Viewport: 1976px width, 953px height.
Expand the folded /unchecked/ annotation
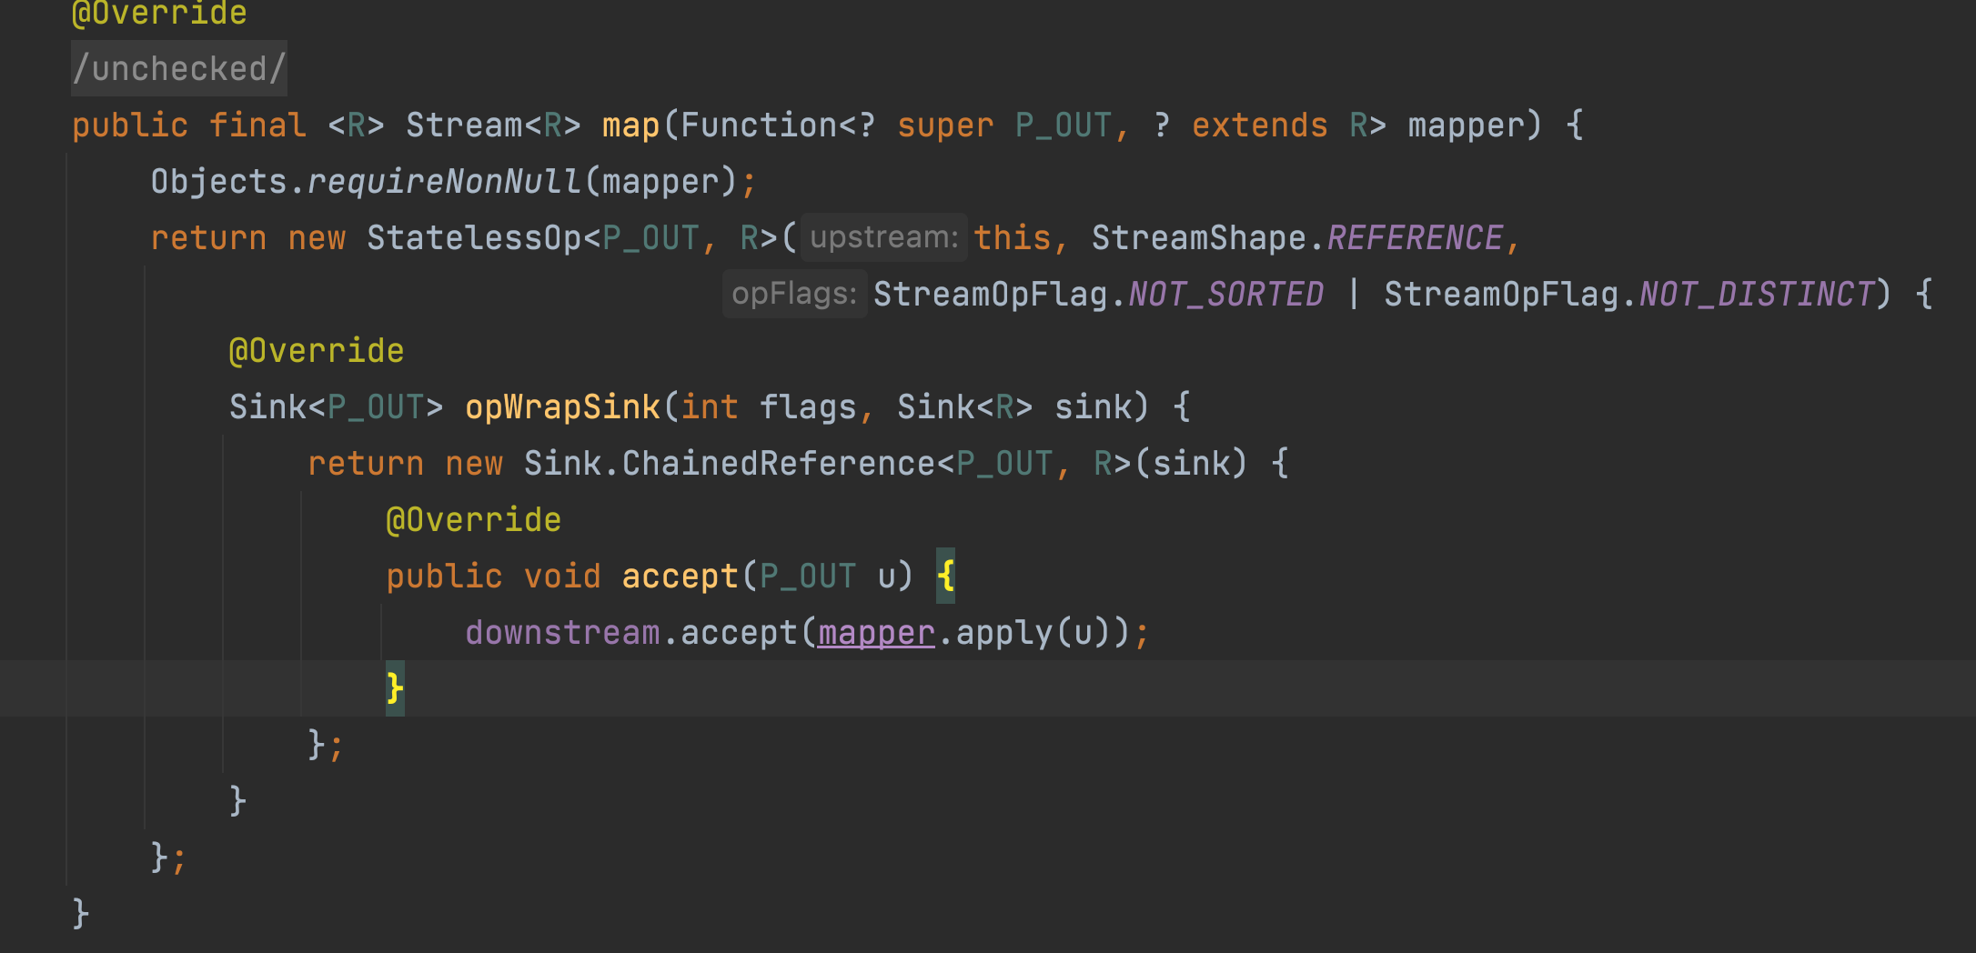[x=179, y=69]
